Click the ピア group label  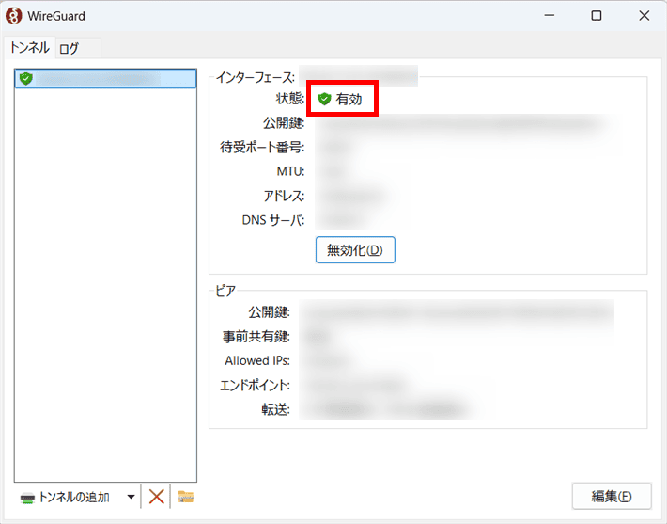[225, 291]
